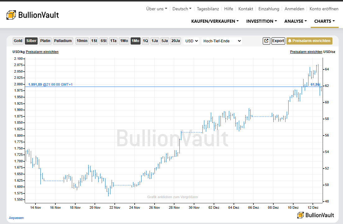Click the 14 Nov date axis label
Viewport: 343px width, 224px height.
[x=35, y=207]
